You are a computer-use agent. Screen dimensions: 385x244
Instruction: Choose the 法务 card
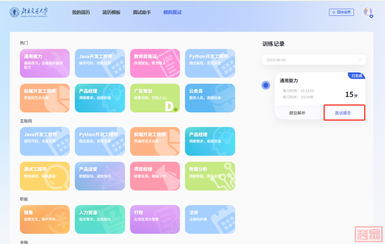click(x=210, y=219)
